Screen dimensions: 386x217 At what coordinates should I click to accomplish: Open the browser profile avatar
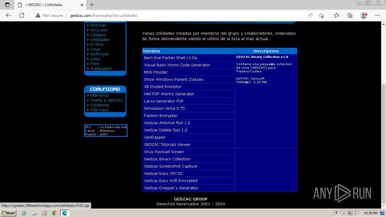[x=364, y=15]
